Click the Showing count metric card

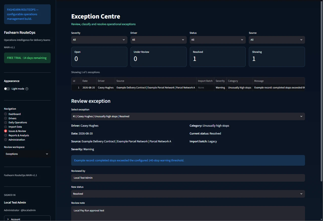point(277,57)
